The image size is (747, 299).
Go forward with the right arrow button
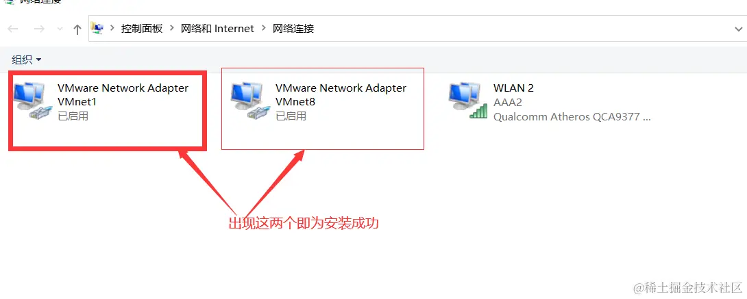click(x=39, y=29)
